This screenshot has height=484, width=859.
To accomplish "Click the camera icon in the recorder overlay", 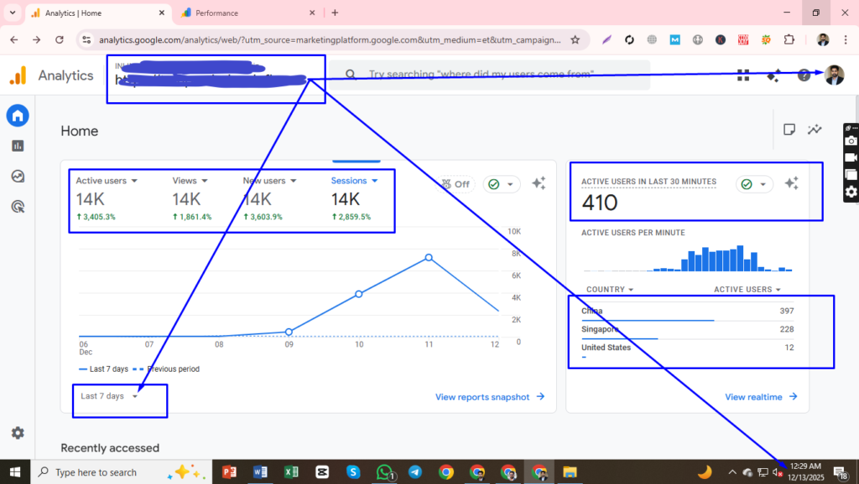I will point(851,141).
